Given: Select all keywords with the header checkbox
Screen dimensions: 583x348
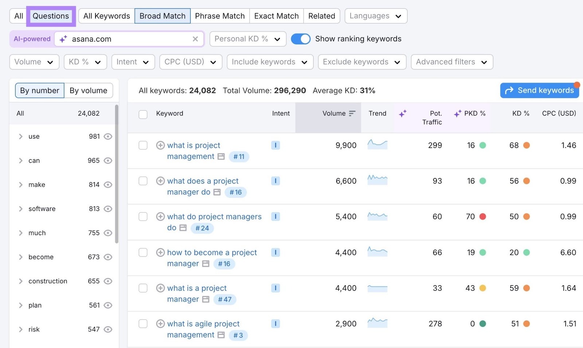Looking at the screenshot, I should [143, 114].
